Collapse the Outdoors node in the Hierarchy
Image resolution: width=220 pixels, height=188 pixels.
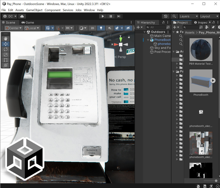coord(144,32)
